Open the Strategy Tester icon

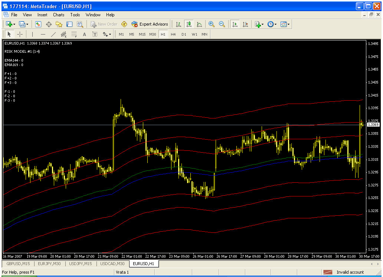coord(80,24)
